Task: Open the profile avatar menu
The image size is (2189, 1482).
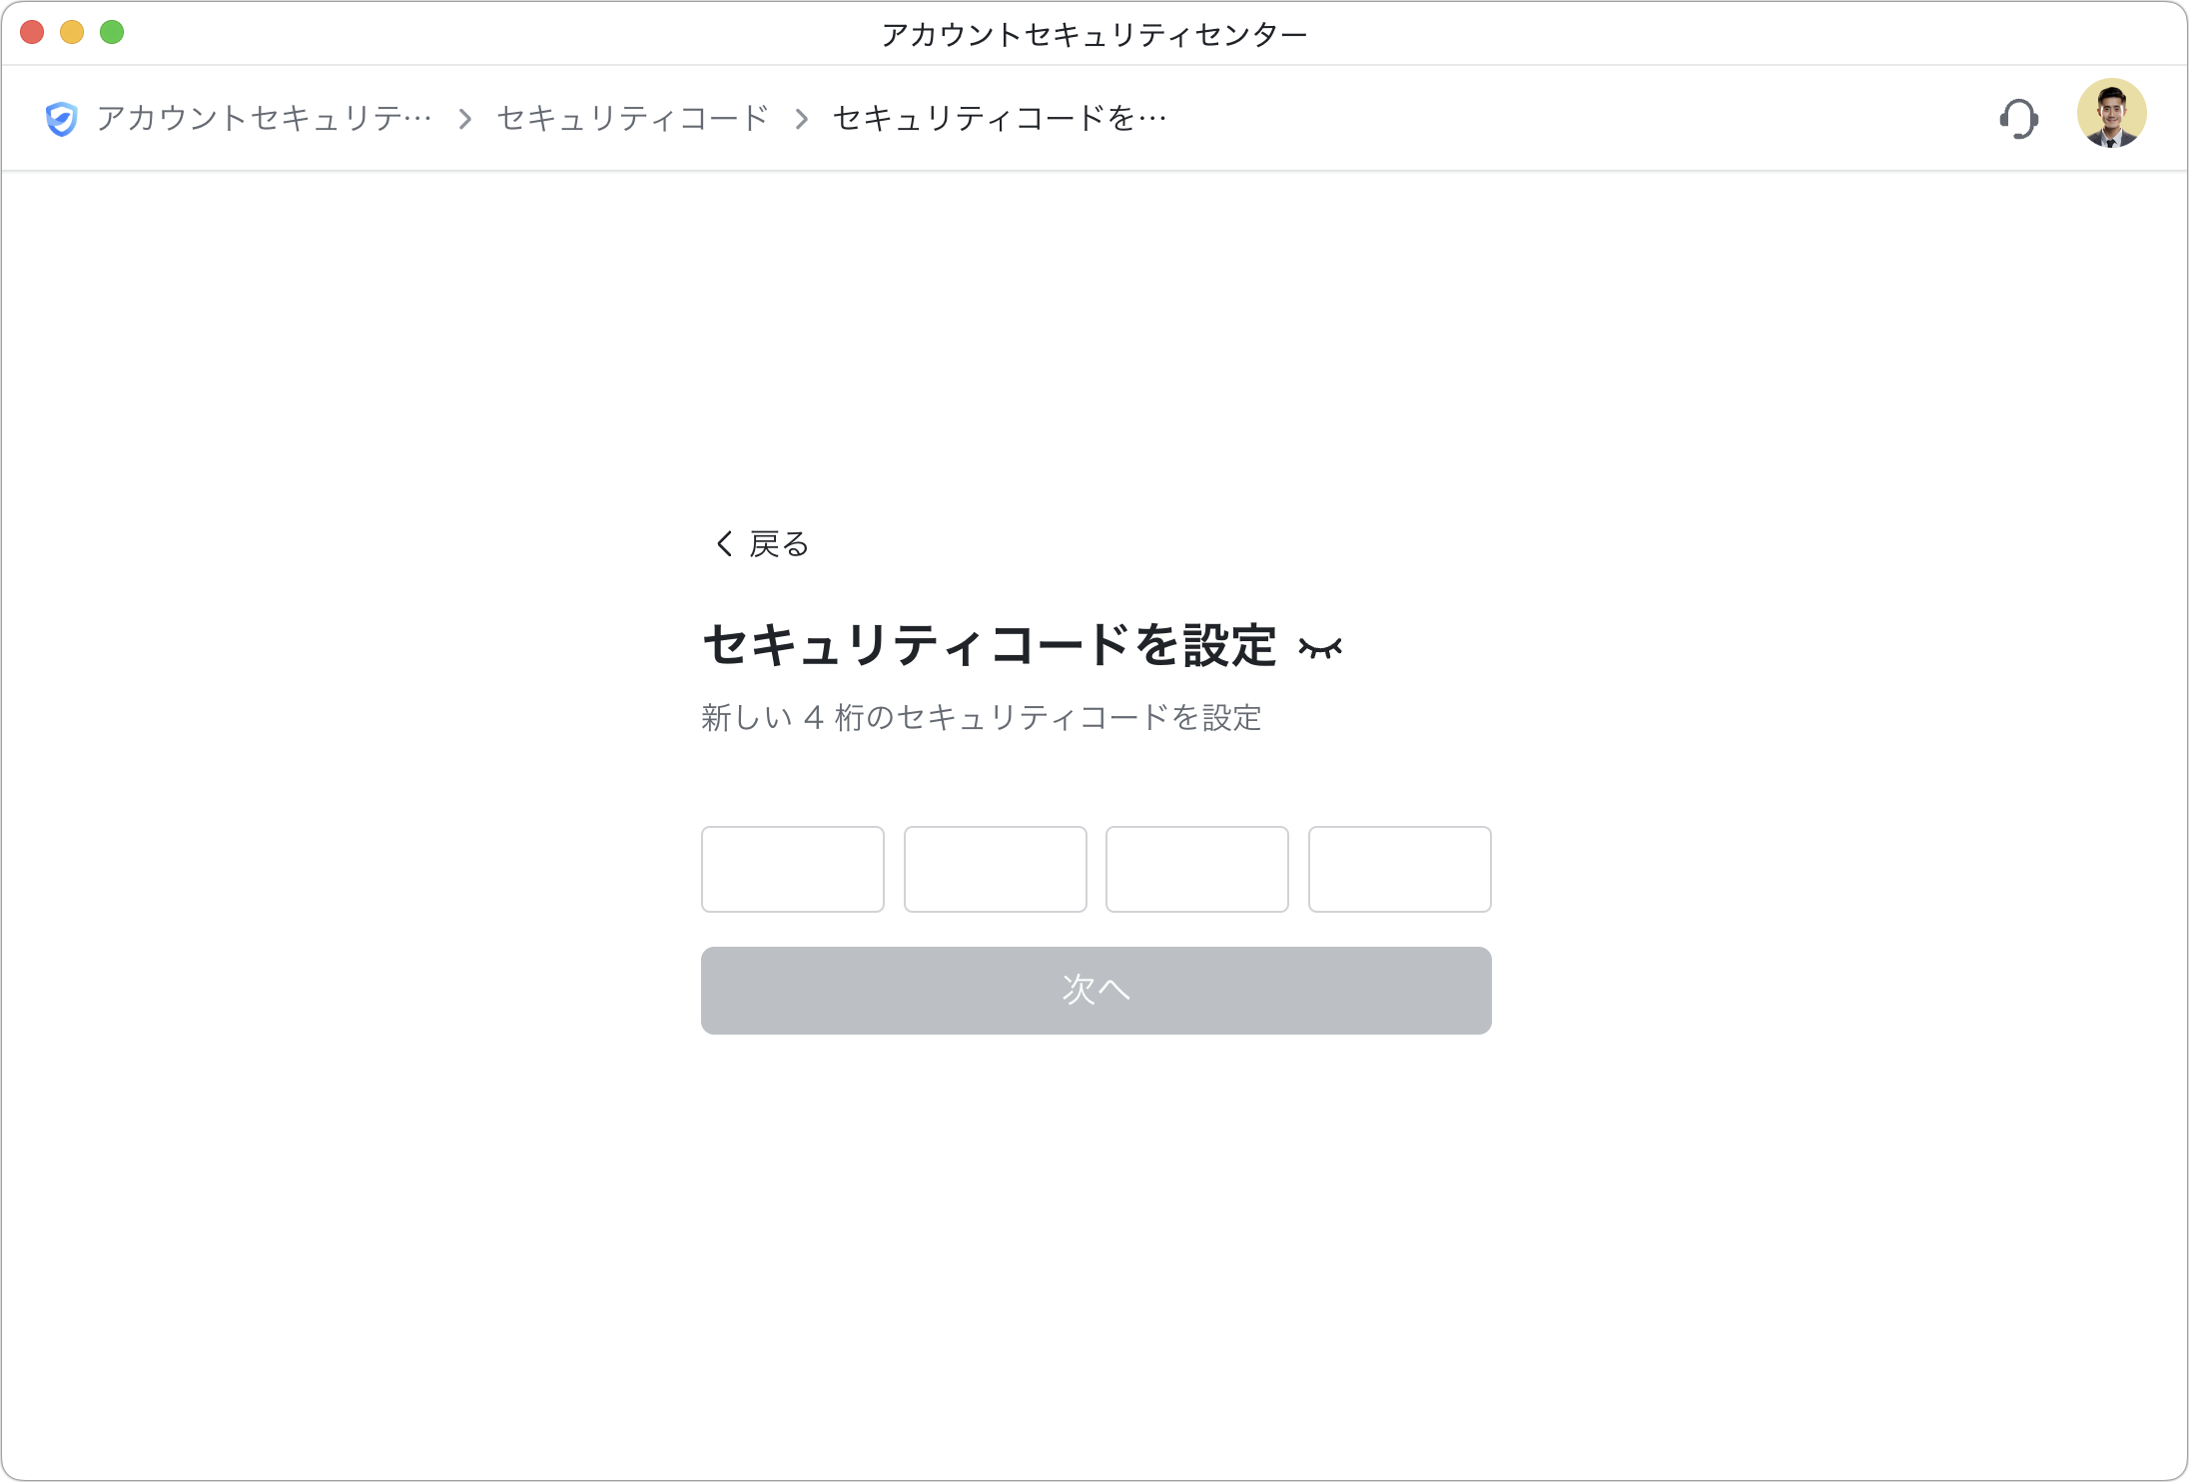Action: (2111, 114)
